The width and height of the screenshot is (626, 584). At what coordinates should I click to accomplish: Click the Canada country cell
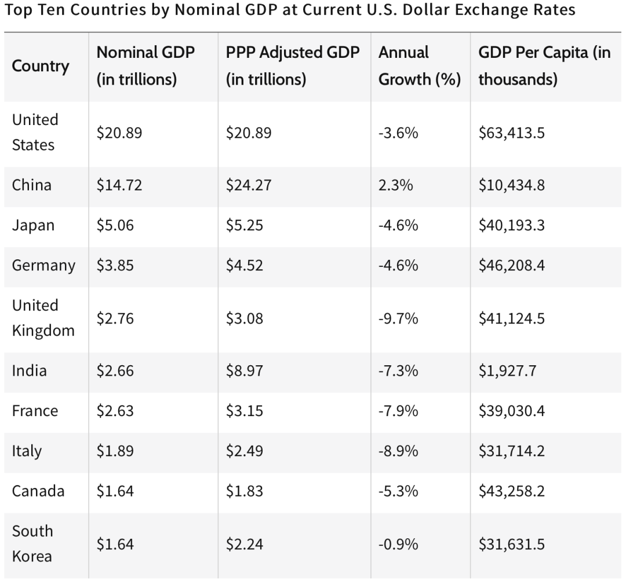point(38,491)
